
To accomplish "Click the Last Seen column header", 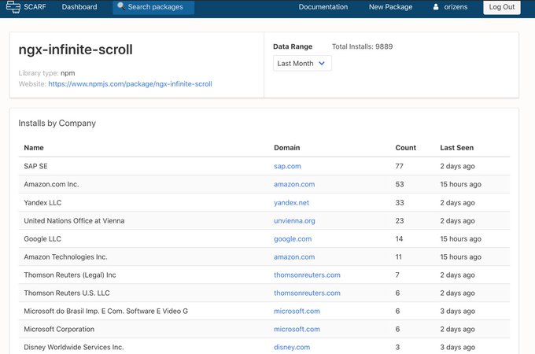I will (x=457, y=148).
